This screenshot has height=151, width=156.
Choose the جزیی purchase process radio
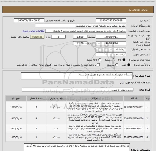(129, 65)
